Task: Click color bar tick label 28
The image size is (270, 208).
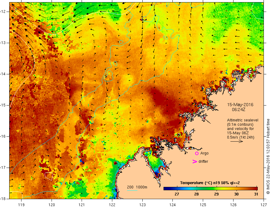Action: point(196,194)
